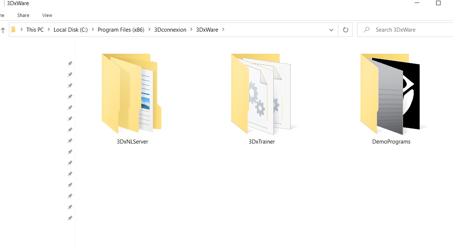Expand the chevron after 3DxWare
Screen dimensions: 453x247
pyautogui.click(x=223, y=30)
